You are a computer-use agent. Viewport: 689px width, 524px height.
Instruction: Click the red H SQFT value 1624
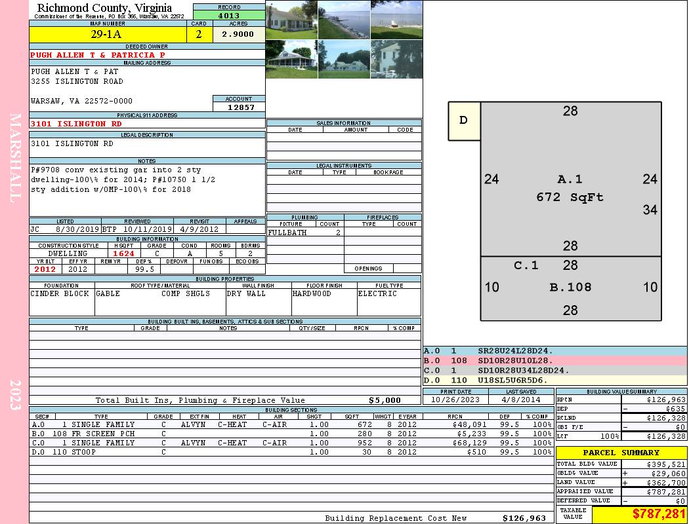(x=123, y=253)
